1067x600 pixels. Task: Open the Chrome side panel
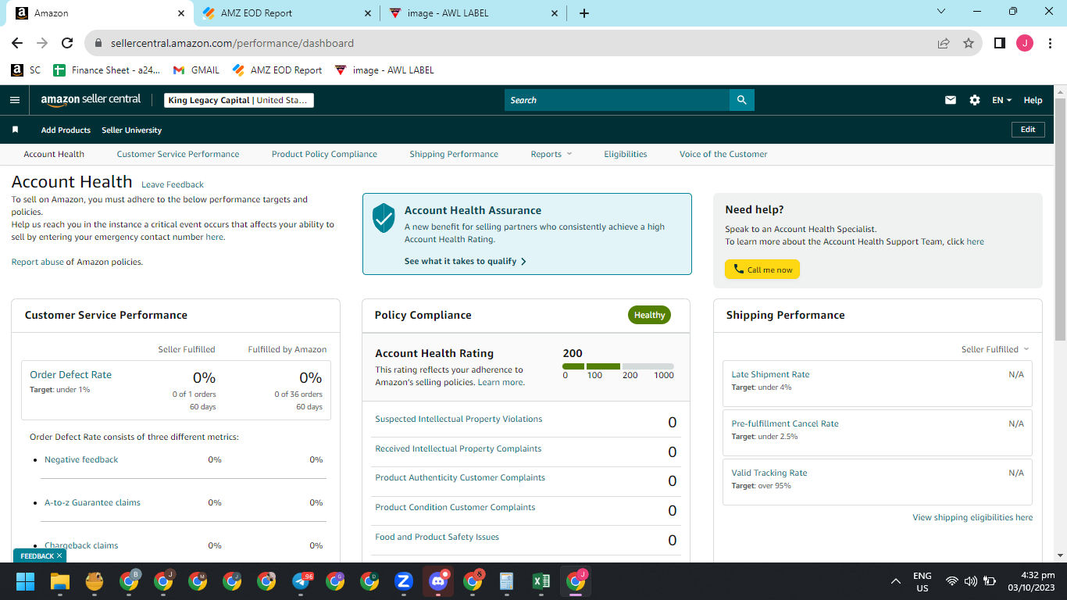999,44
